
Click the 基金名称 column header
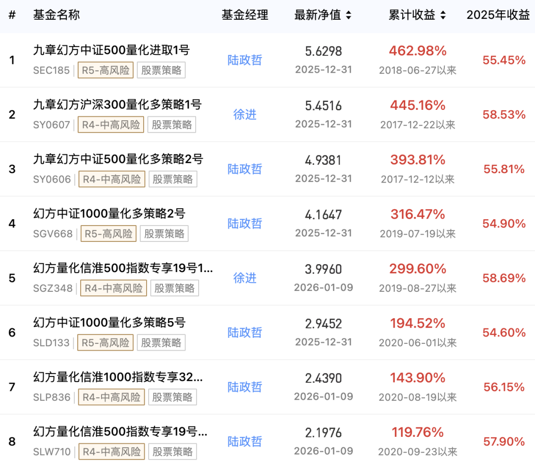pos(56,15)
